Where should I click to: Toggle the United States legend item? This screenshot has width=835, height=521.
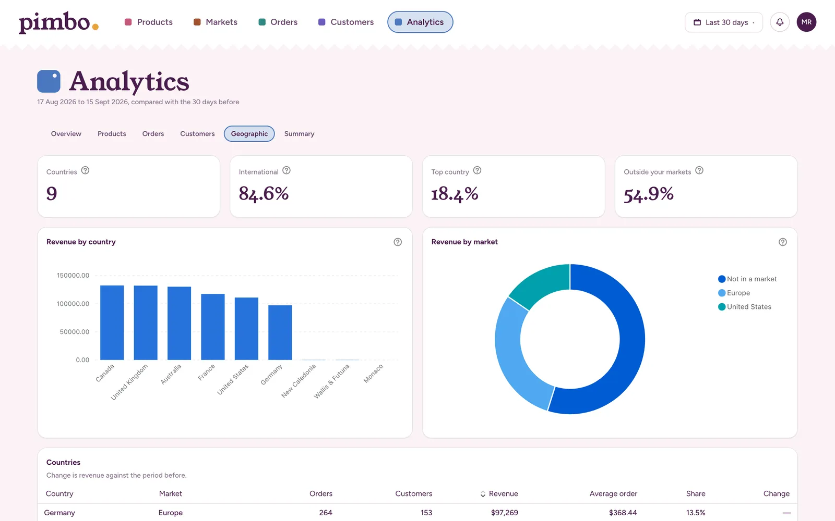pyautogui.click(x=745, y=307)
